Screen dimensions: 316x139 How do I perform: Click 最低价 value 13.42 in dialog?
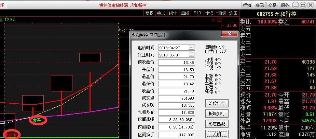pos(177,84)
